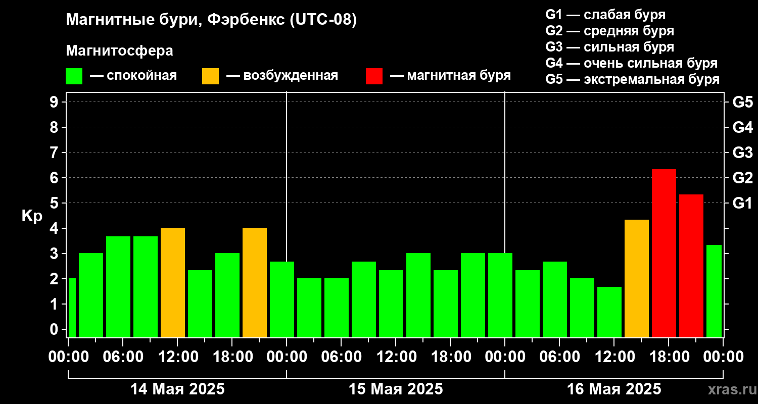This screenshot has height=404, width=758.
Task: Click the green 'спокойная' legend swatch
Action: pyautogui.click(x=74, y=76)
